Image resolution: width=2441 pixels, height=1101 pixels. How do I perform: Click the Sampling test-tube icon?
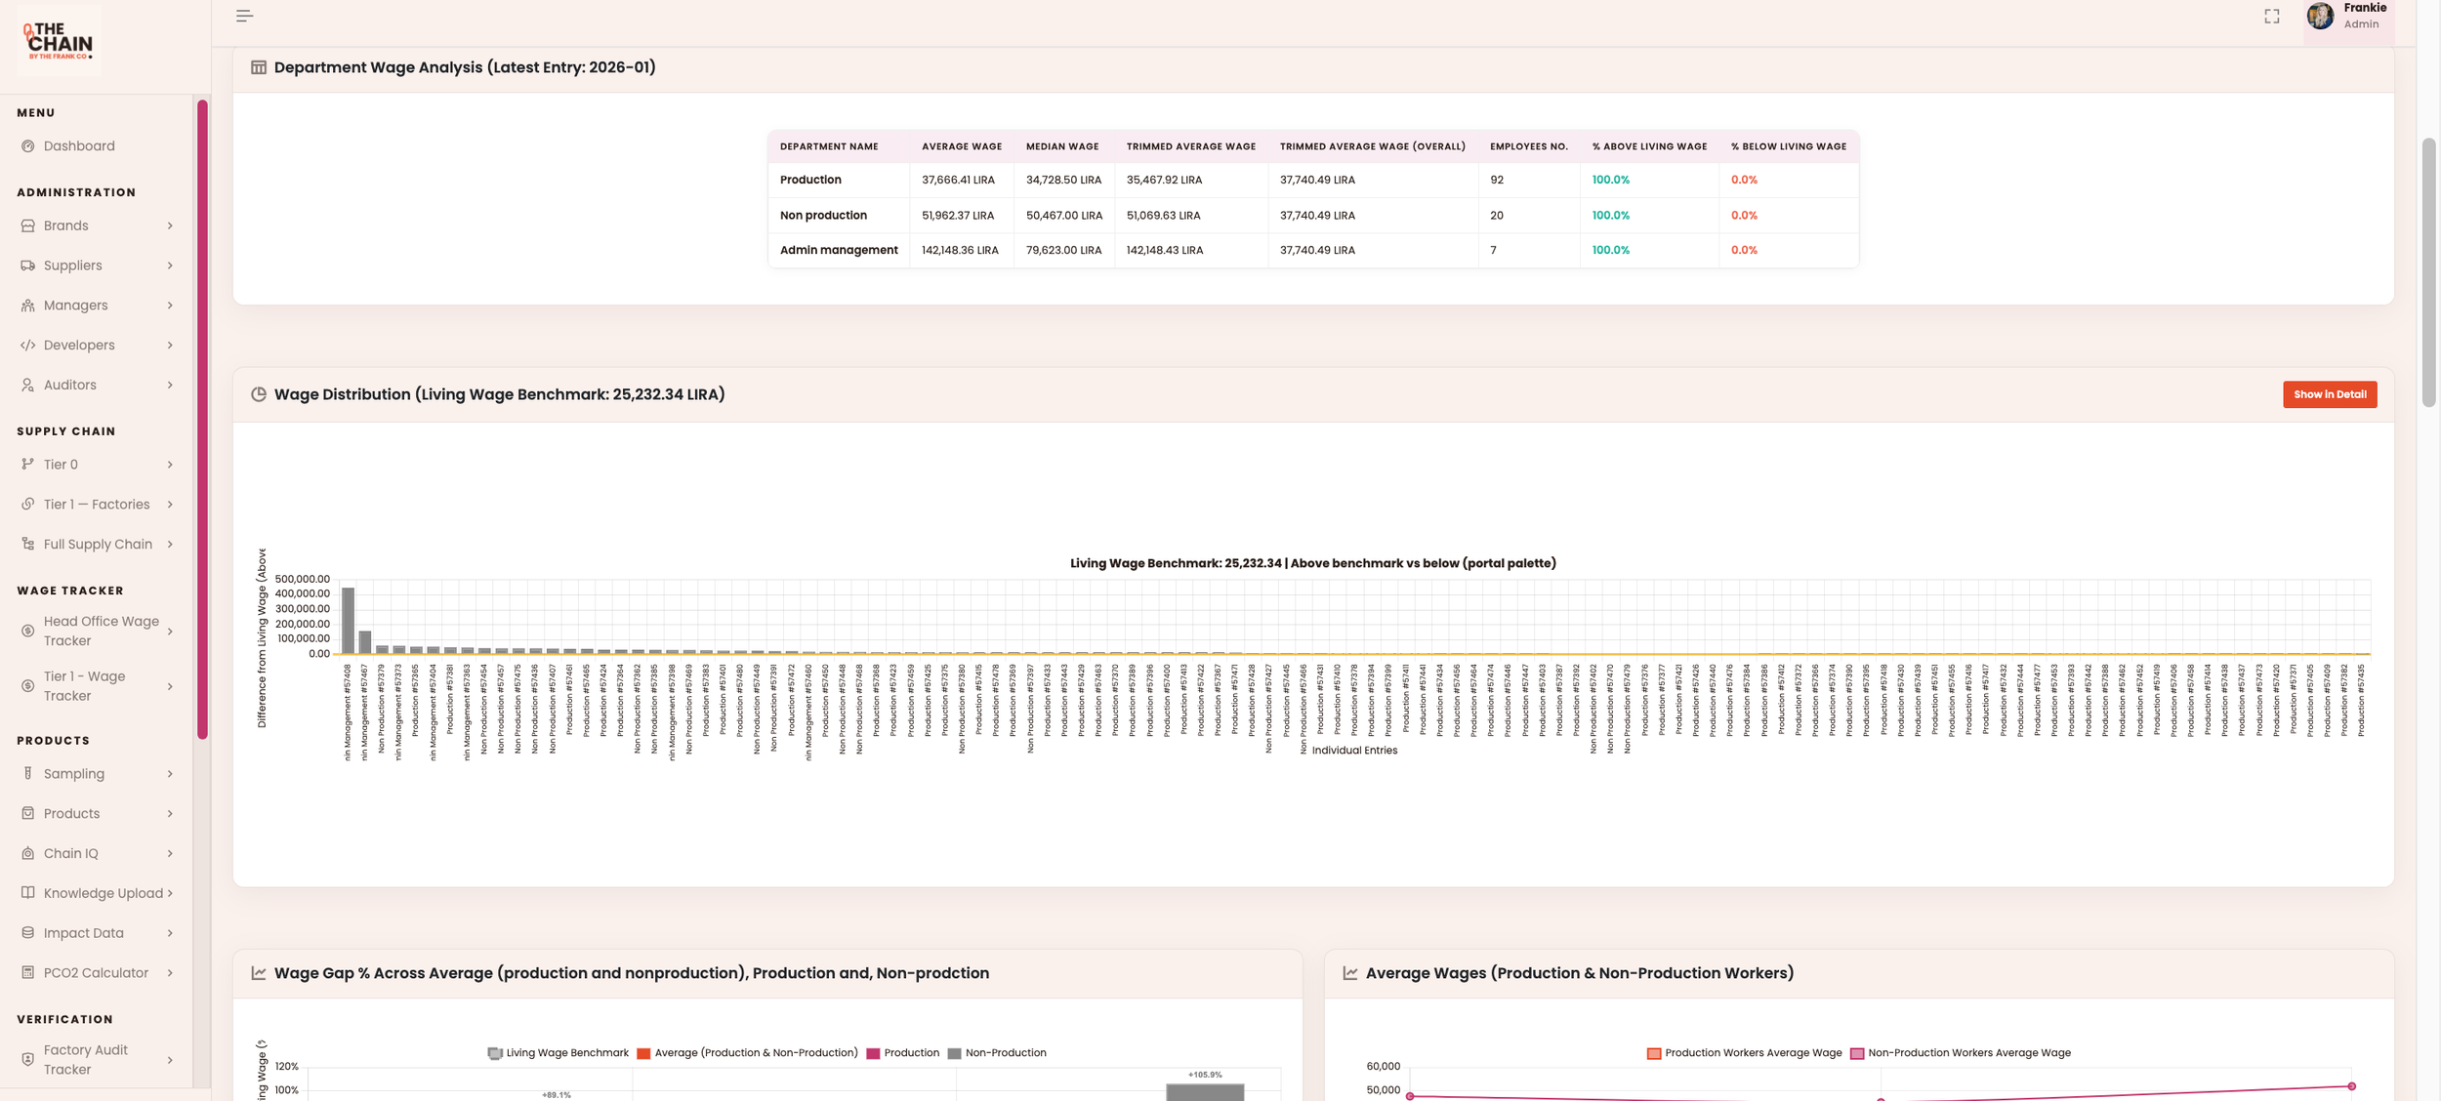[x=27, y=774]
